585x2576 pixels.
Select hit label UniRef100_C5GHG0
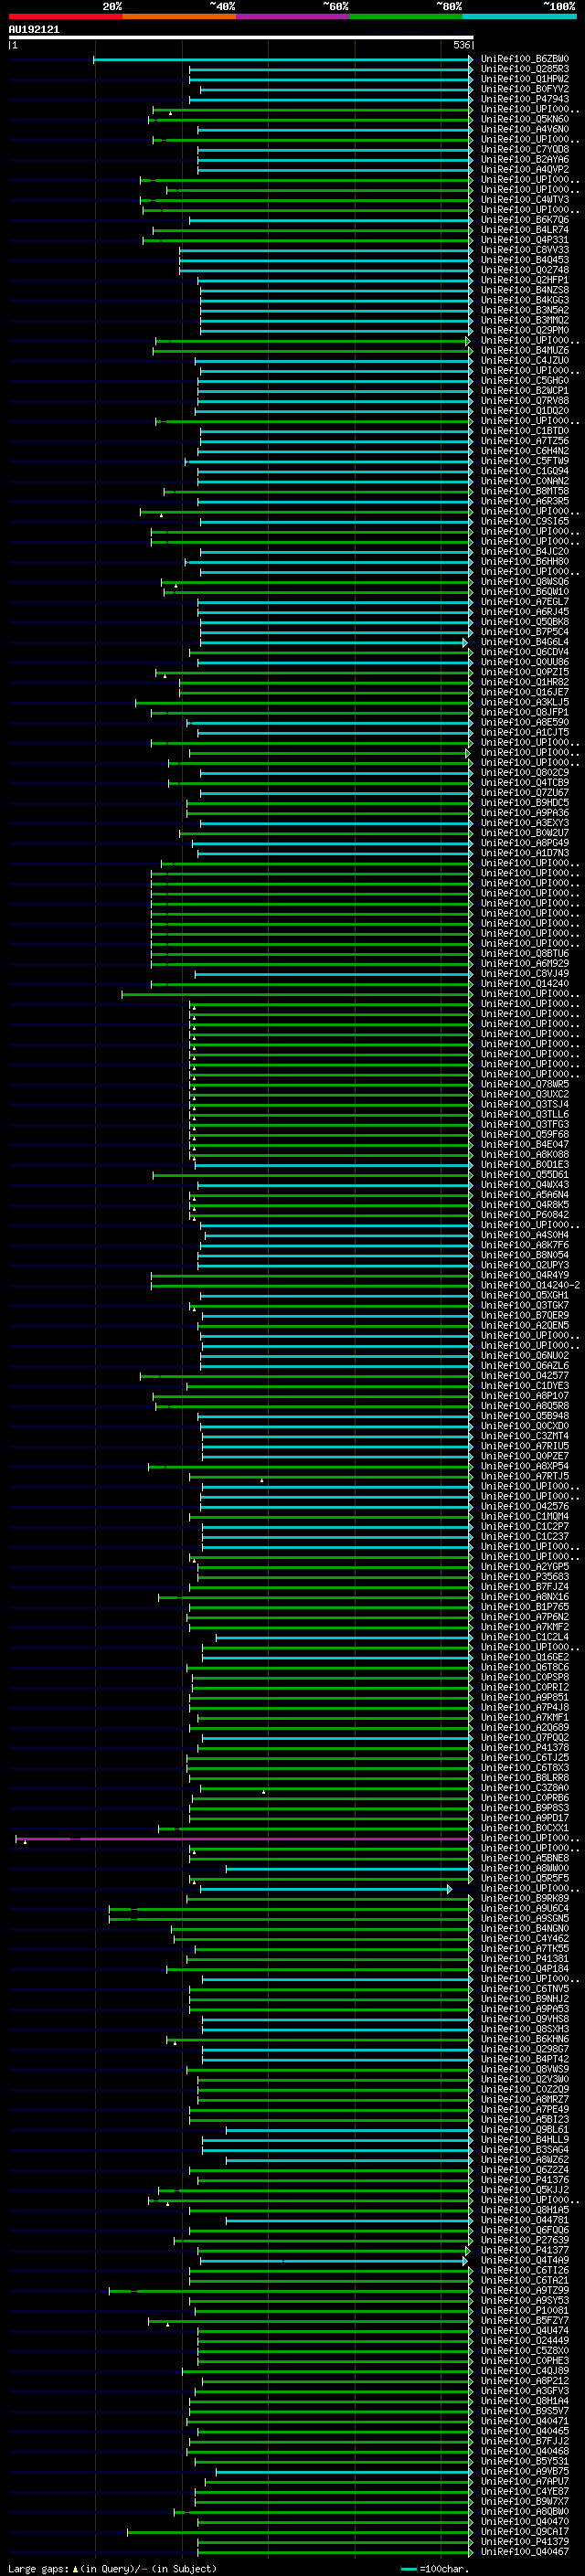click(525, 381)
